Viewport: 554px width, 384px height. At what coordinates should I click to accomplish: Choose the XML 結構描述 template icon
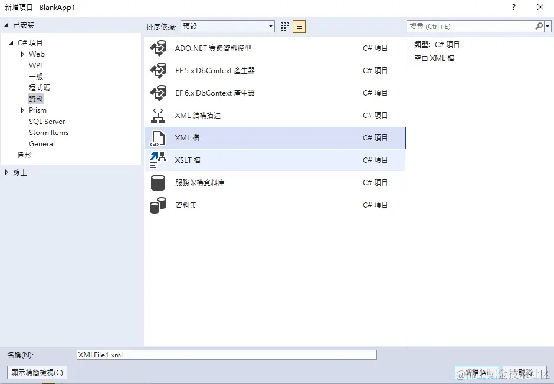[158, 115]
